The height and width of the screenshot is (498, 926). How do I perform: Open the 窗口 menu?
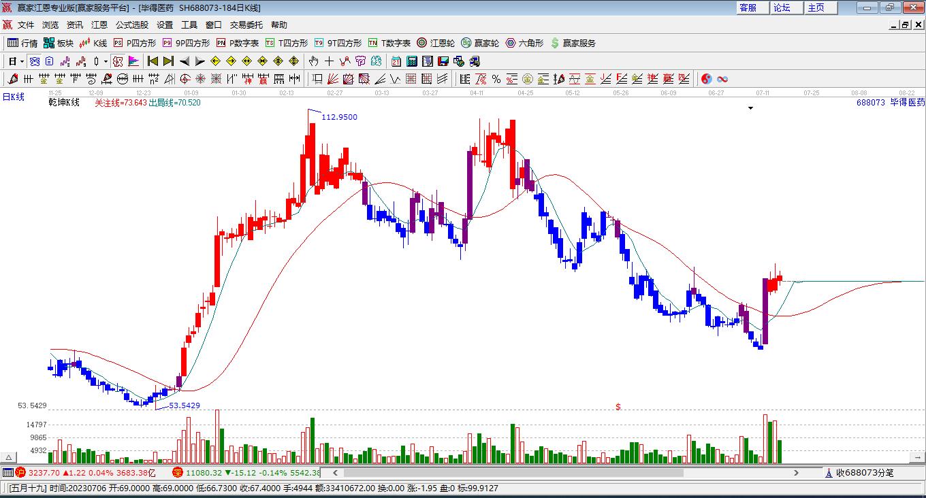click(x=214, y=25)
